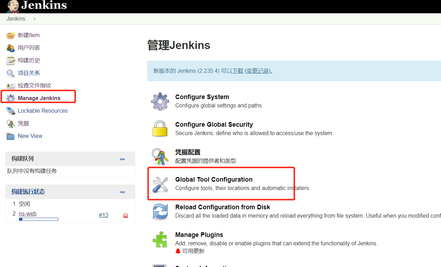The height and width of the screenshot is (267, 441).
Task: Open build #13 link
Action: coord(103,215)
